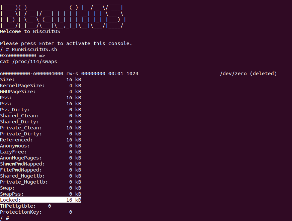Click the SwapPss: 0 kB line
Viewport: 292px width, 221px height.
click(40, 194)
